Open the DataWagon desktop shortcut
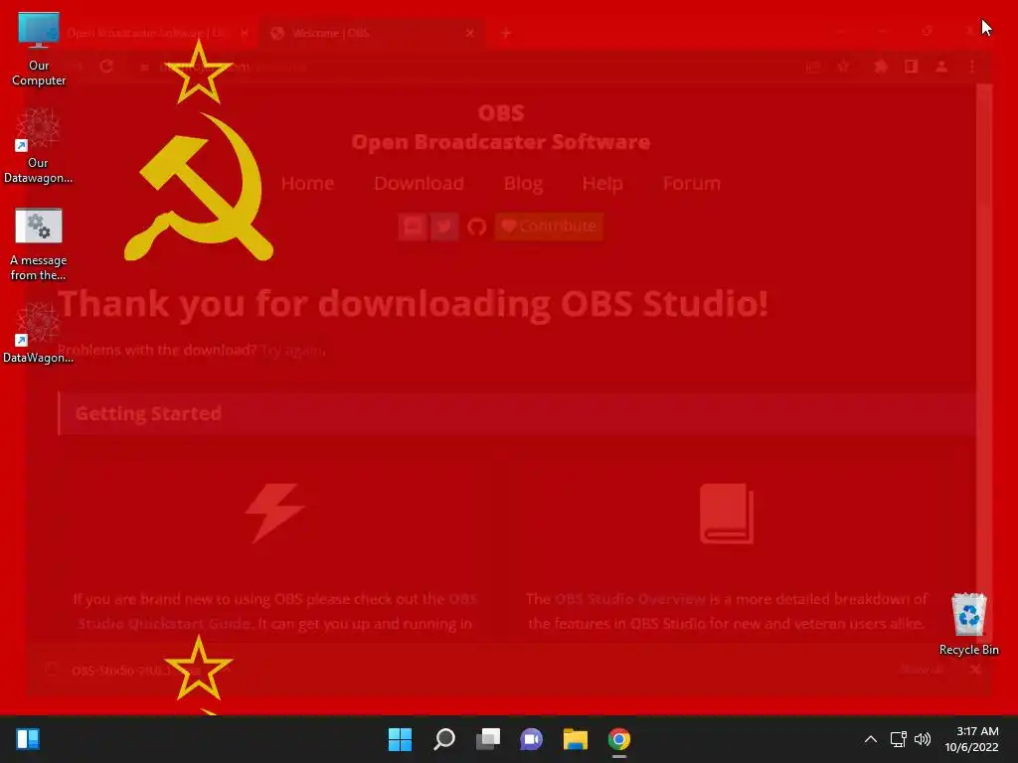 (x=38, y=334)
